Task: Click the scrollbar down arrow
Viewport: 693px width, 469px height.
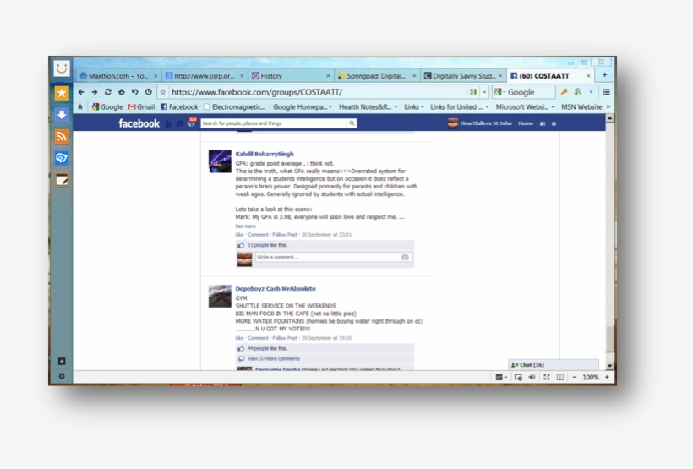Action: [610, 366]
